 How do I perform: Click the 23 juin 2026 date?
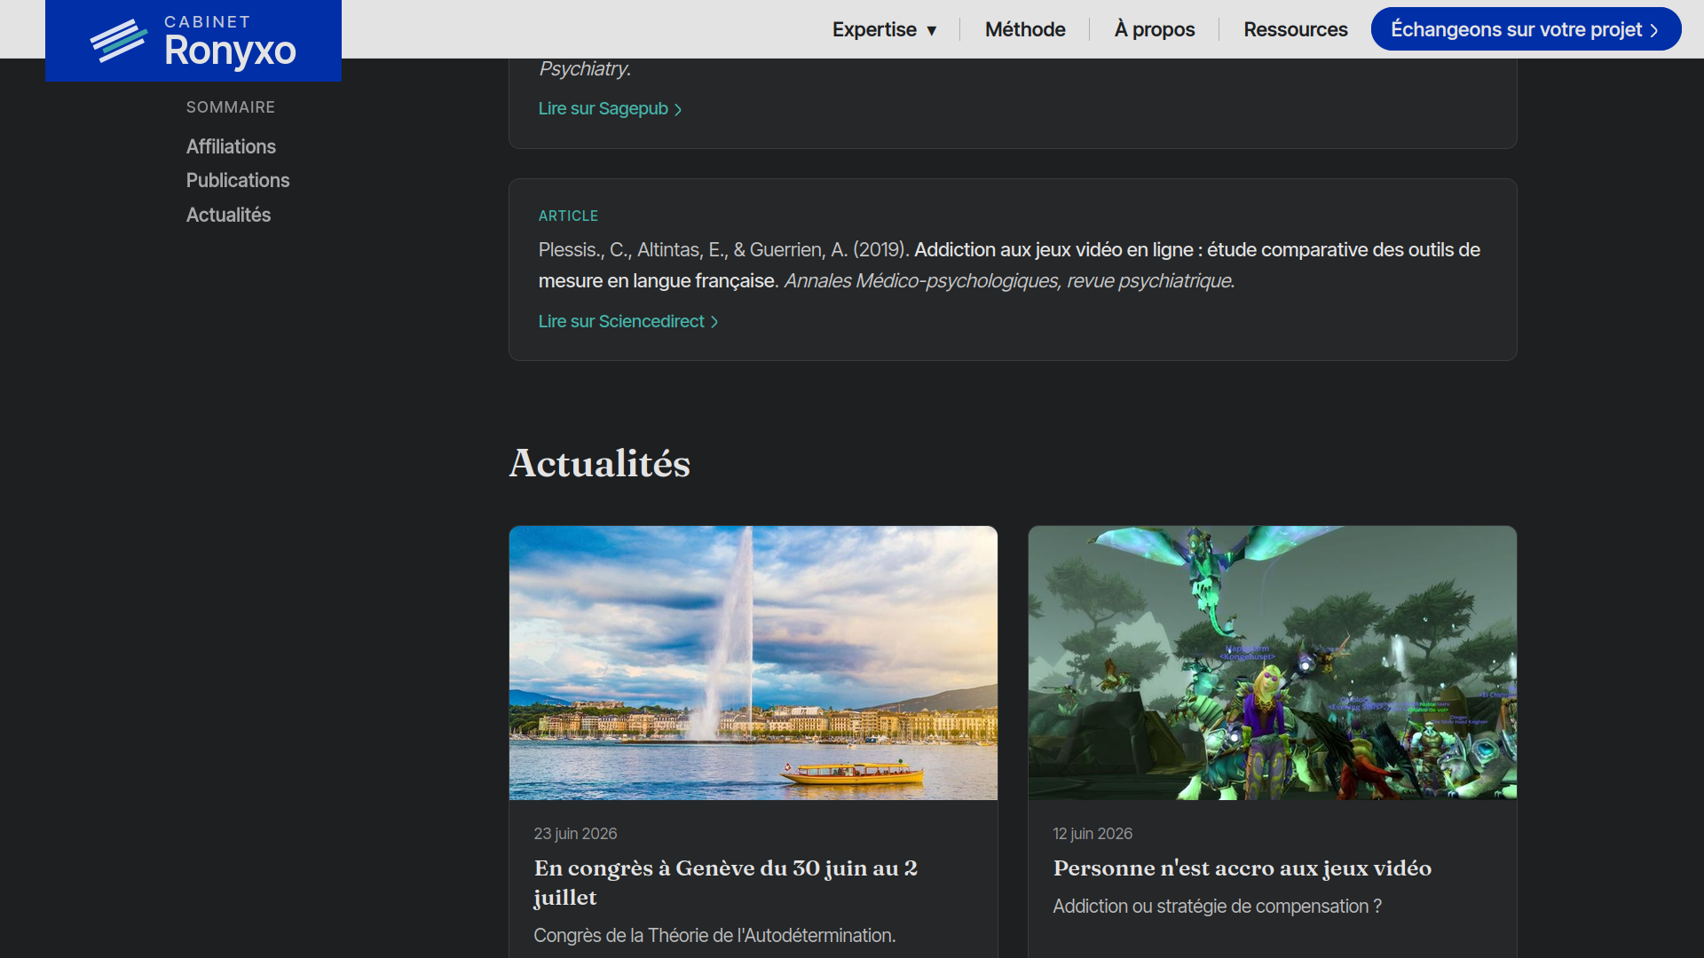click(x=575, y=834)
